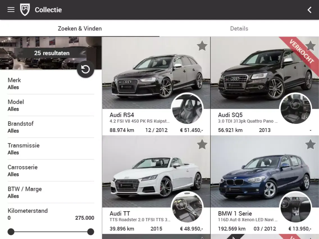Click the '12 / 2012' build date
This screenshot has width=319, height=239.
coord(156,130)
